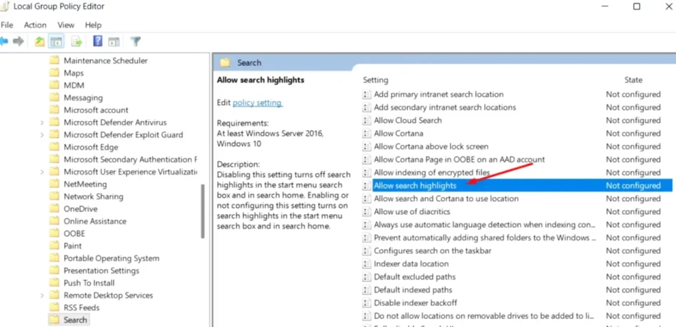Sort by the State column header
This screenshot has width=676, height=327.
pyautogui.click(x=633, y=80)
